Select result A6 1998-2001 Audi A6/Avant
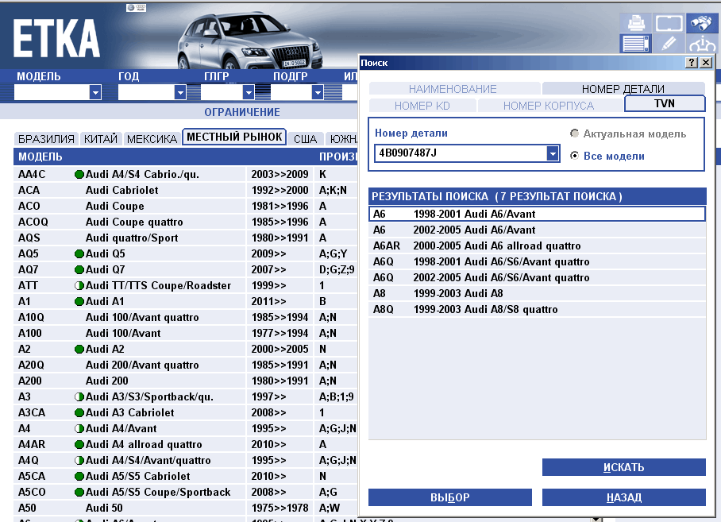This screenshot has width=721, height=522. (x=537, y=214)
